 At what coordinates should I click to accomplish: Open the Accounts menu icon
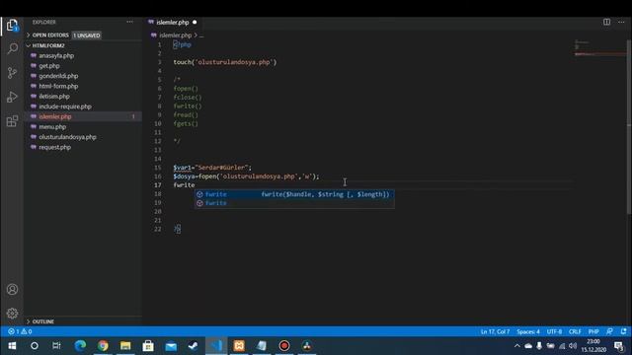12,289
